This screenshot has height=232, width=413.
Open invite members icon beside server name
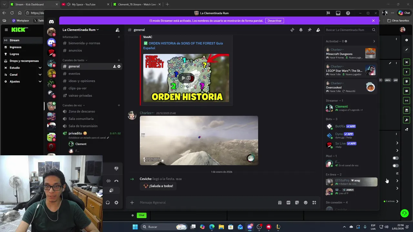117,30
